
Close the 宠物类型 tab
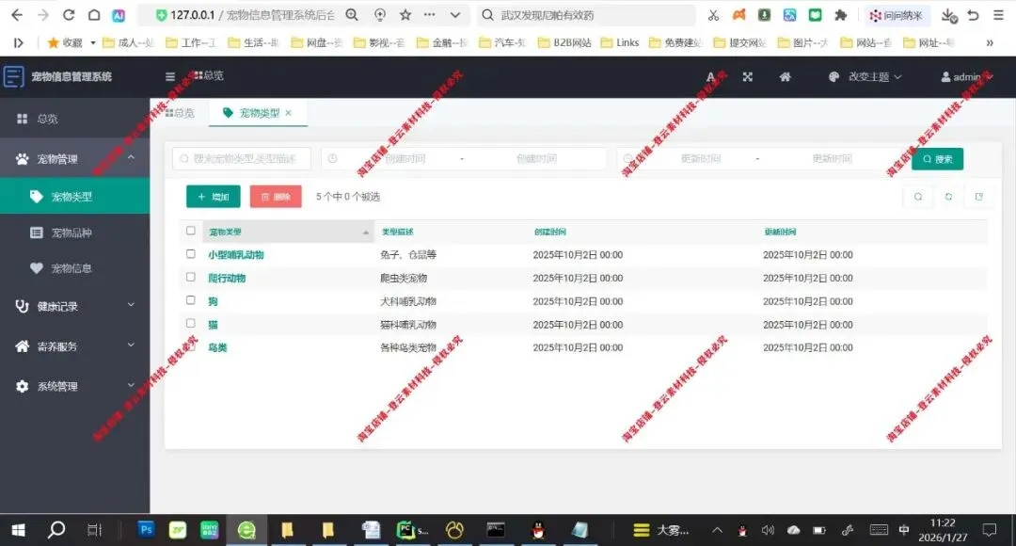[x=289, y=113]
